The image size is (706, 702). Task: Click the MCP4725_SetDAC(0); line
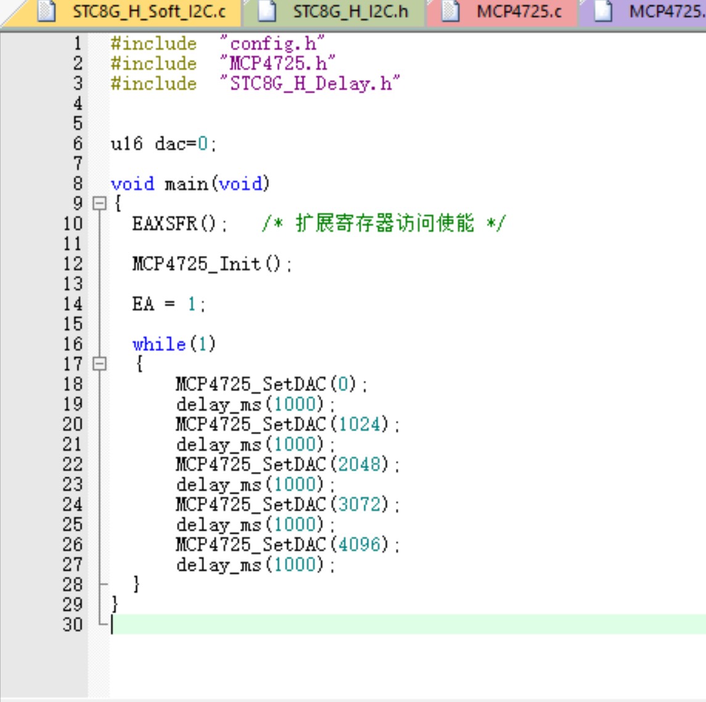tap(271, 384)
